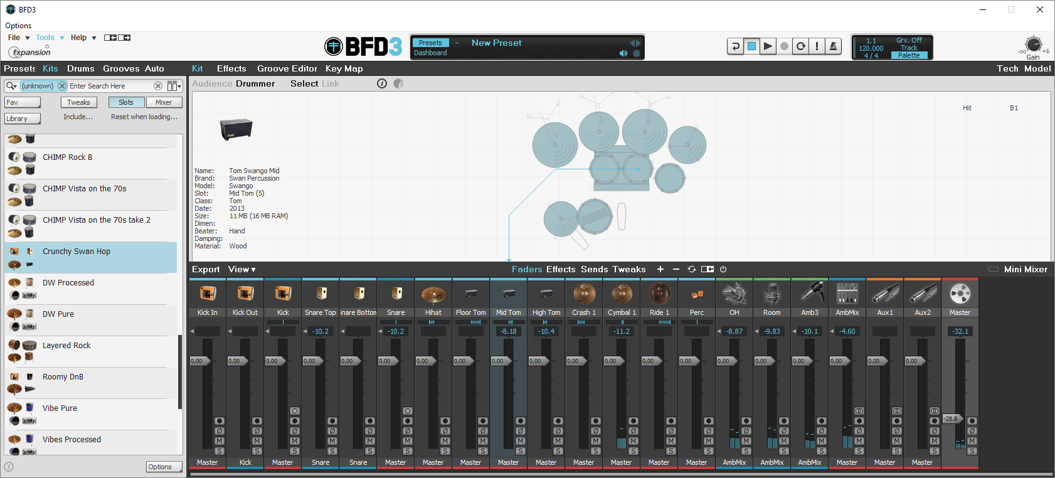Solo the Hihat channel
1055x478 pixels.
445,451
